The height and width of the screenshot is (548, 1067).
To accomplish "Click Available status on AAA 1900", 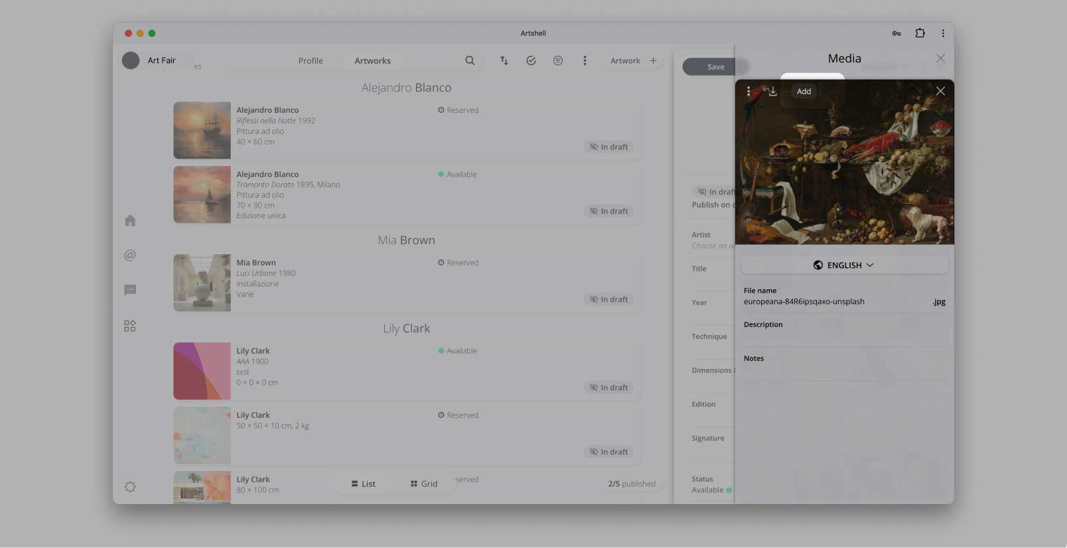I will [x=457, y=351].
